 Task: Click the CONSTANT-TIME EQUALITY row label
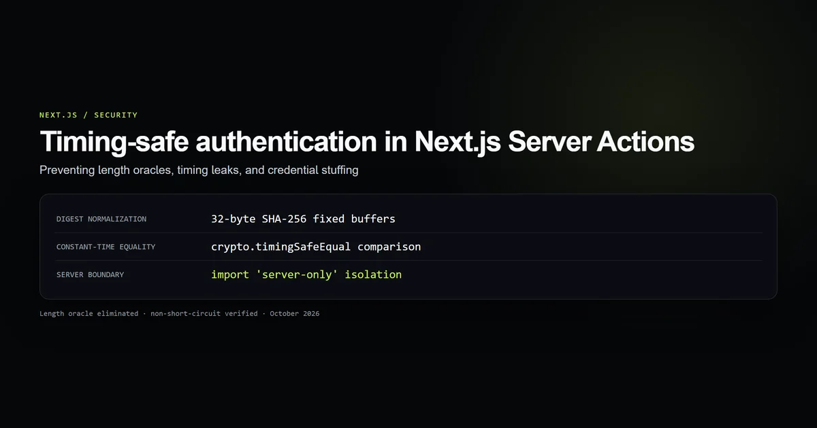pos(106,247)
